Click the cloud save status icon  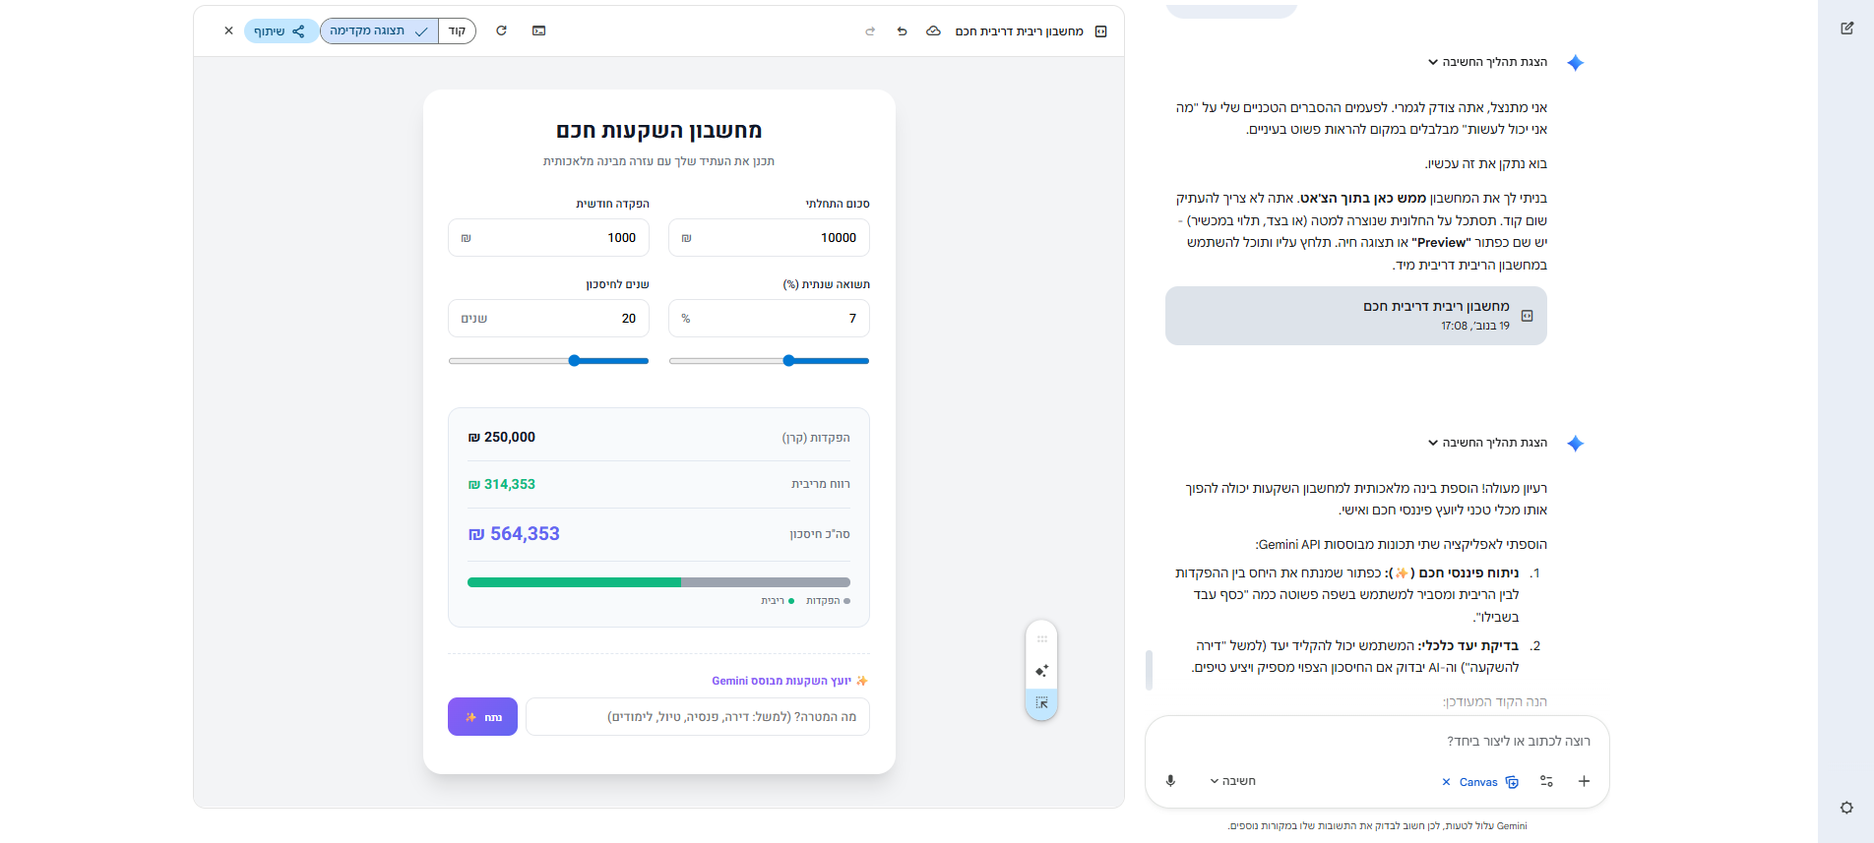pyautogui.click(x=933, y=31)
